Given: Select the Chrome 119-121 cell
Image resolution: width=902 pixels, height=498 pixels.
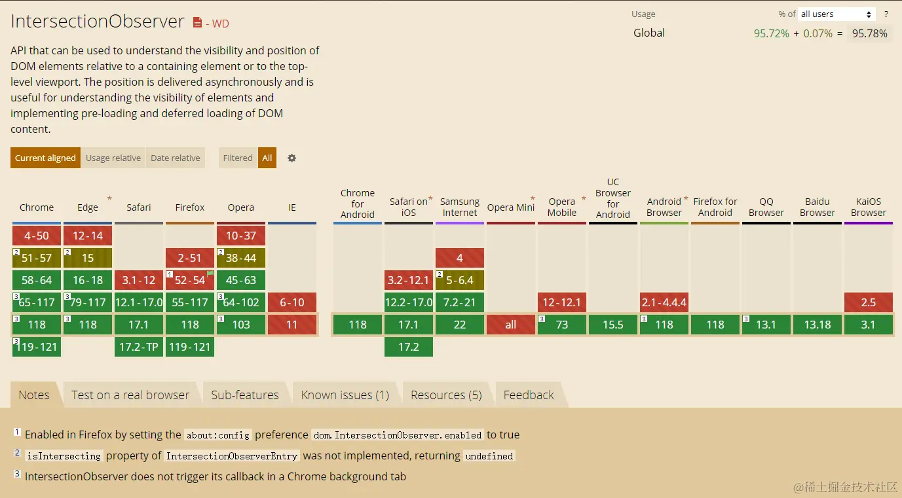Looking at the screenshot, I should click(x=37, y=347).
